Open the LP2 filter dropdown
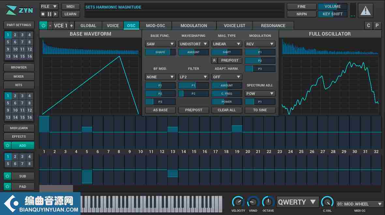This screenshot has width=385, height=215. point(194,77)
